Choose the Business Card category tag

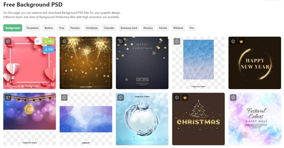[x=129, y=28]
